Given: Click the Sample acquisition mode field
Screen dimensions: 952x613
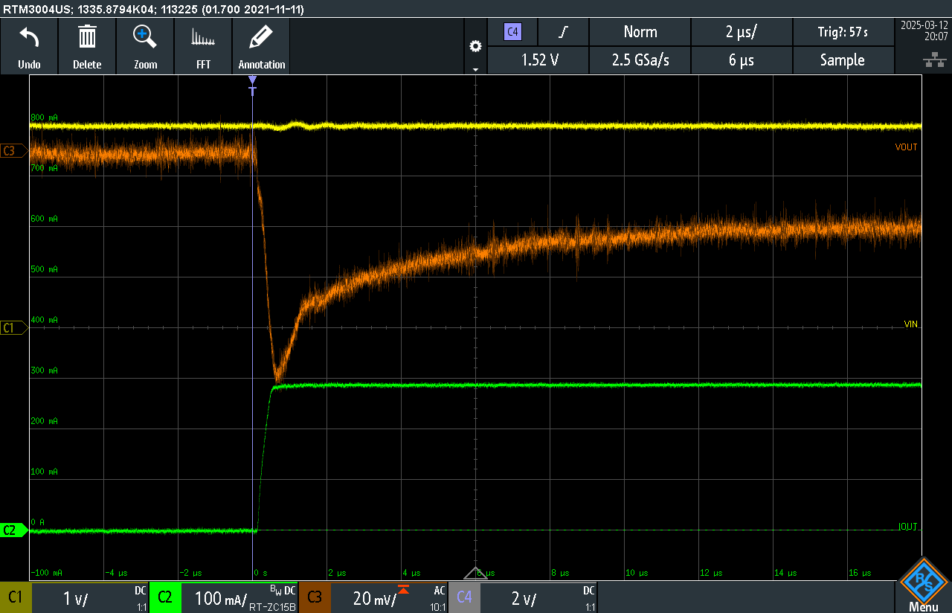Looking at the screenshot, I should [x=842, y=60].
